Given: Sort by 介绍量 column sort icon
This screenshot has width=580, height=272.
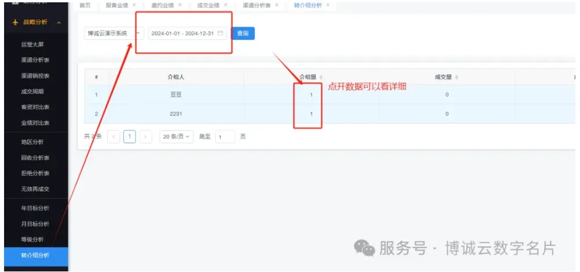Looking at the screenshot, I should click(321, 77).
